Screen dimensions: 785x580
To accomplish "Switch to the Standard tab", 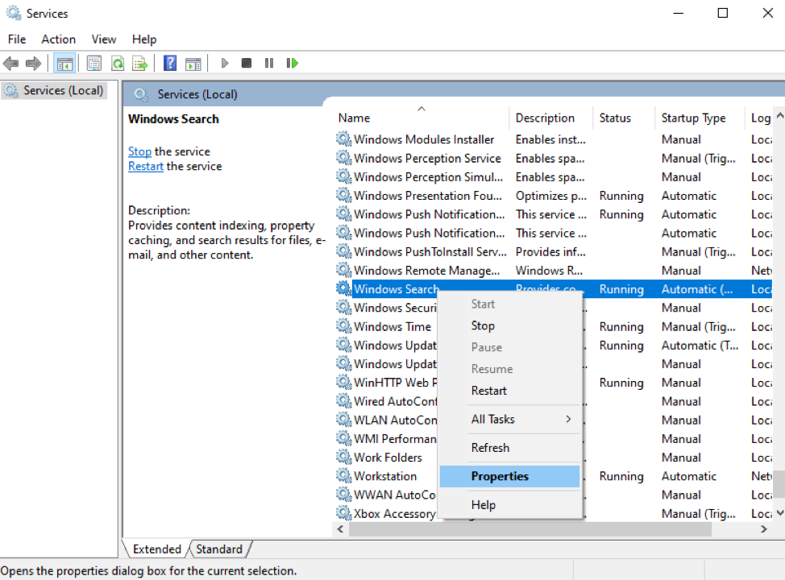I will 219,549.
